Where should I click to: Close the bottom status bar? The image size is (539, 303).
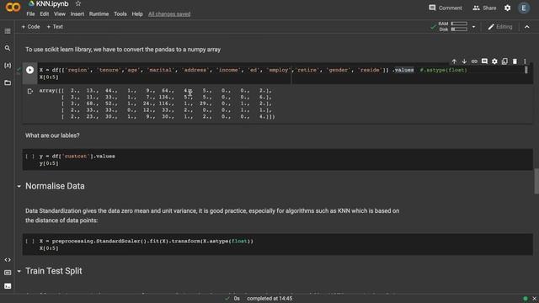click(534, 299)
